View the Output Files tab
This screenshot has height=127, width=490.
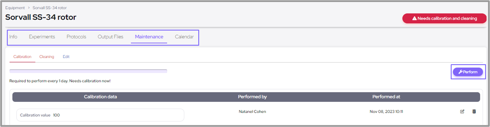coord(110,37)
